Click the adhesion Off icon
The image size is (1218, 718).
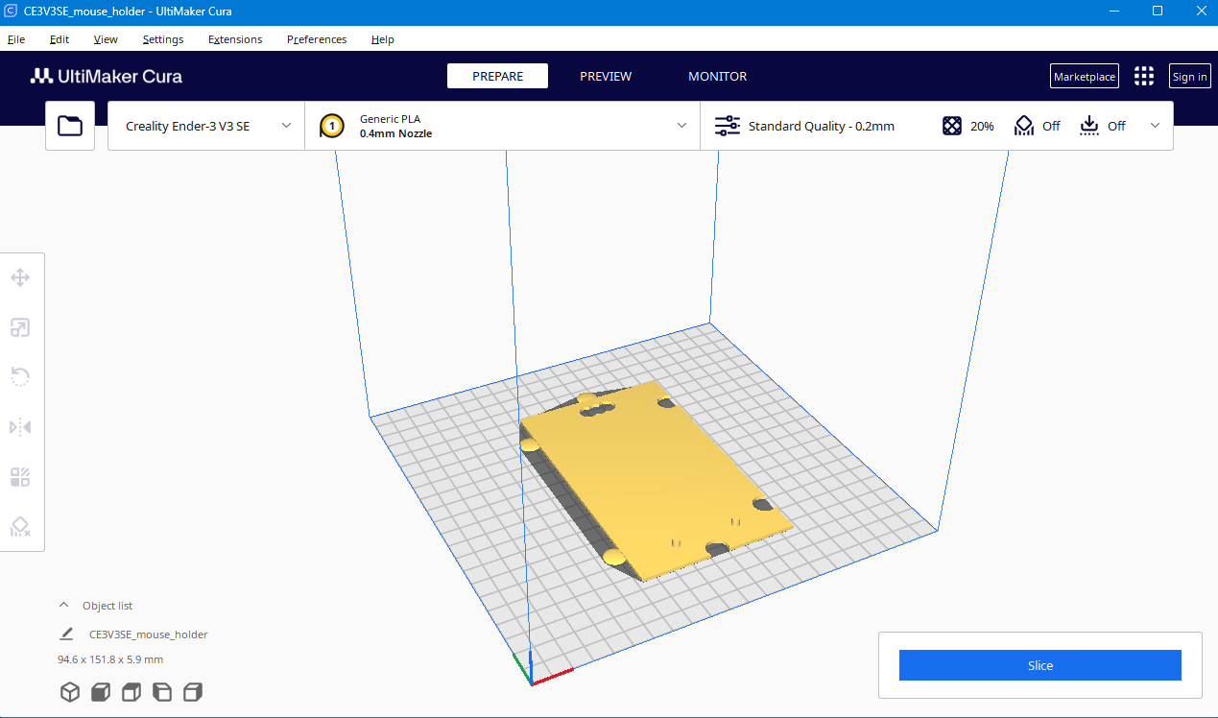[1088, 126]
